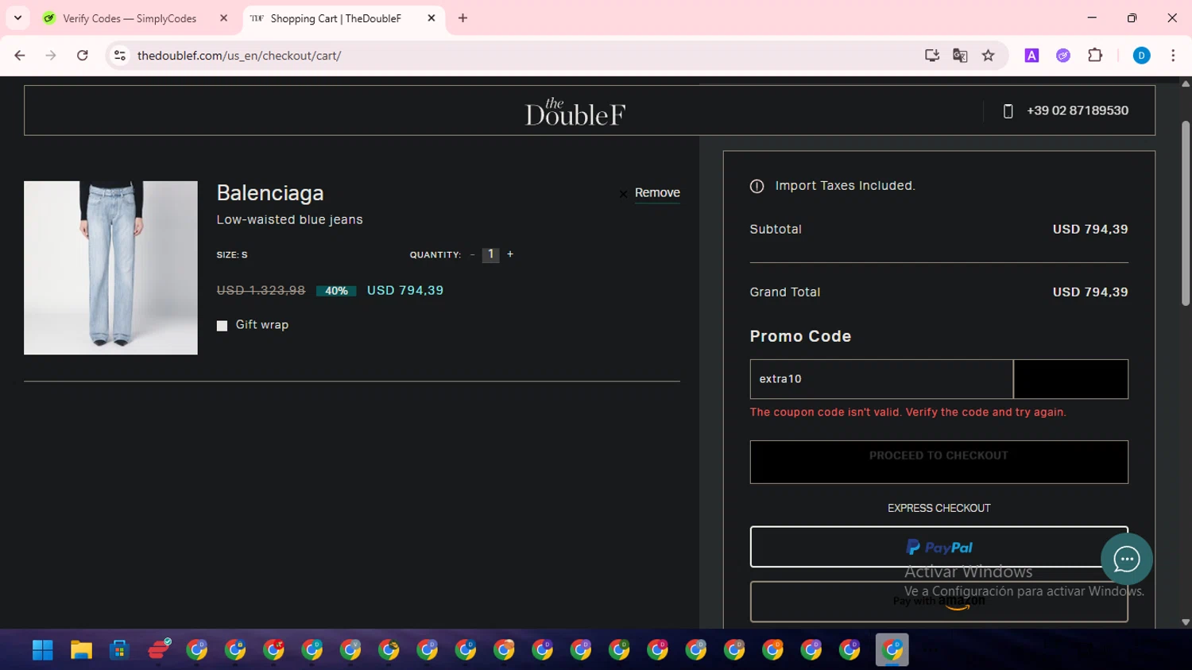Click the Balenciaga jeans product thumbnail

pos(110,268)
